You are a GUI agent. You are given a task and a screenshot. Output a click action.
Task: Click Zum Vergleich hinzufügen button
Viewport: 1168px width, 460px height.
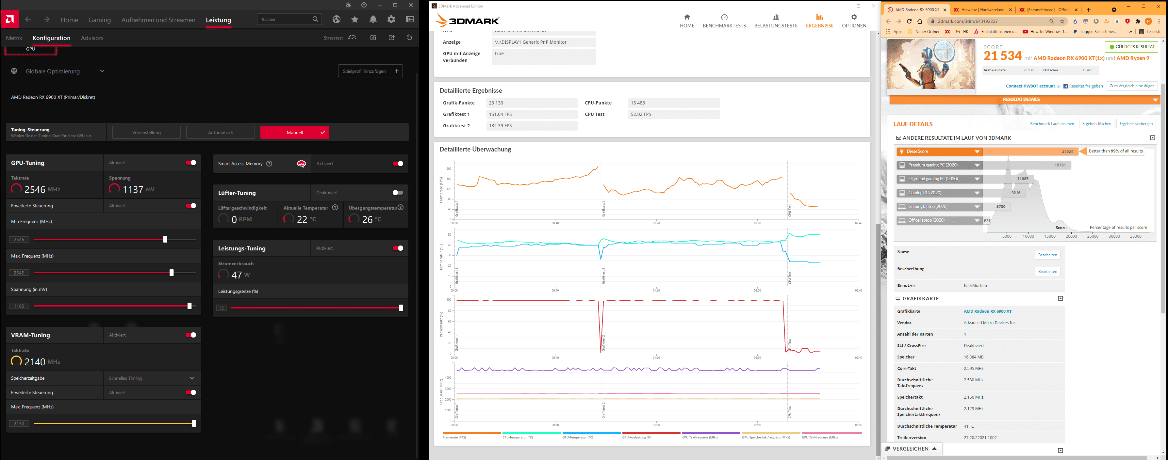click(x=1132, y=86)
